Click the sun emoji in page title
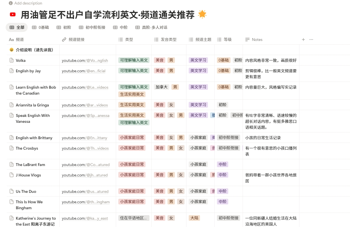The image size is (350, 227). (202, 14)
